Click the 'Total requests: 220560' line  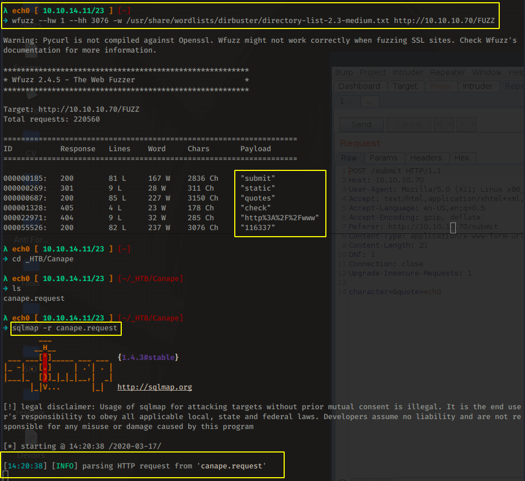52,119
